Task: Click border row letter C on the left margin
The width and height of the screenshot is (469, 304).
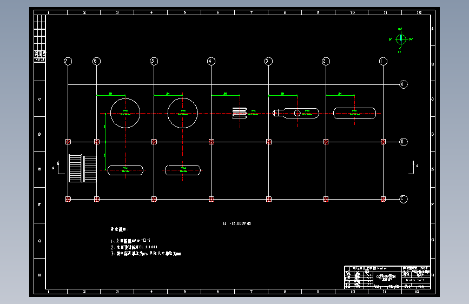Action: (39, 99)
